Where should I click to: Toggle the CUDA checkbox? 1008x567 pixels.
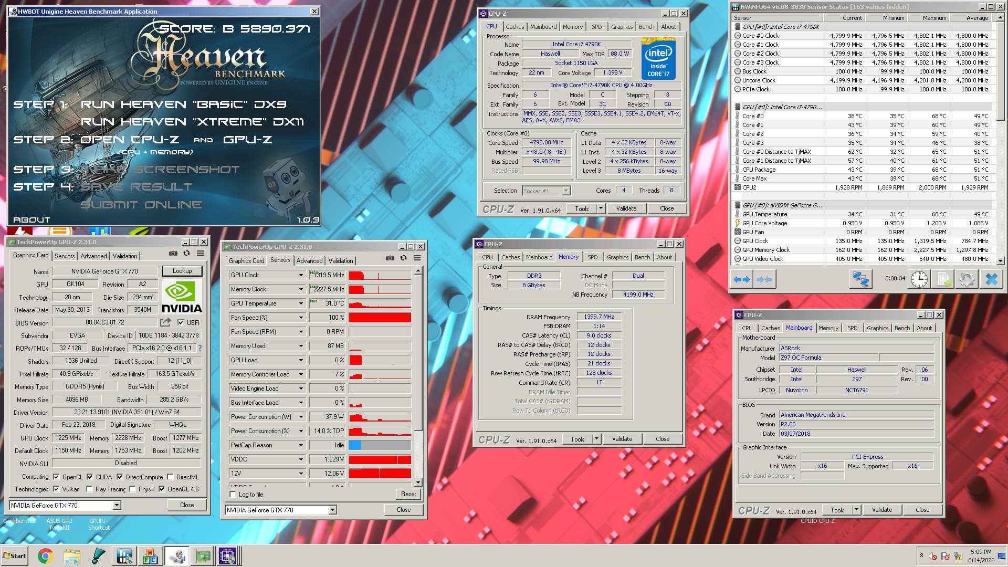point(90,477)
